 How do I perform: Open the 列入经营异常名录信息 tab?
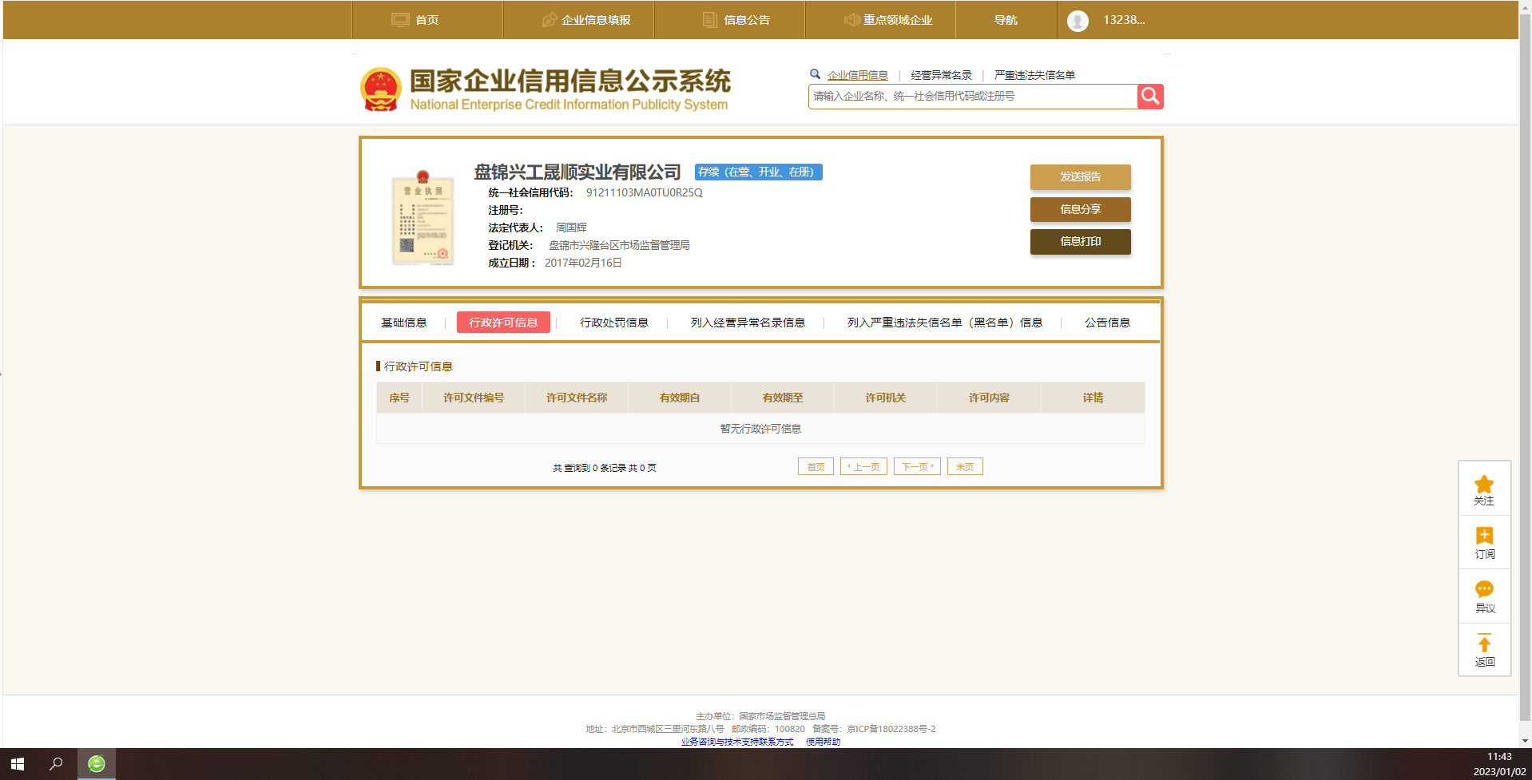point(748,323)
